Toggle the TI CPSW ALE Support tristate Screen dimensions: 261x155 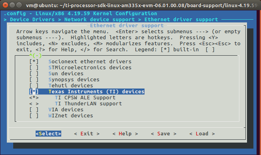coord(34,98)
